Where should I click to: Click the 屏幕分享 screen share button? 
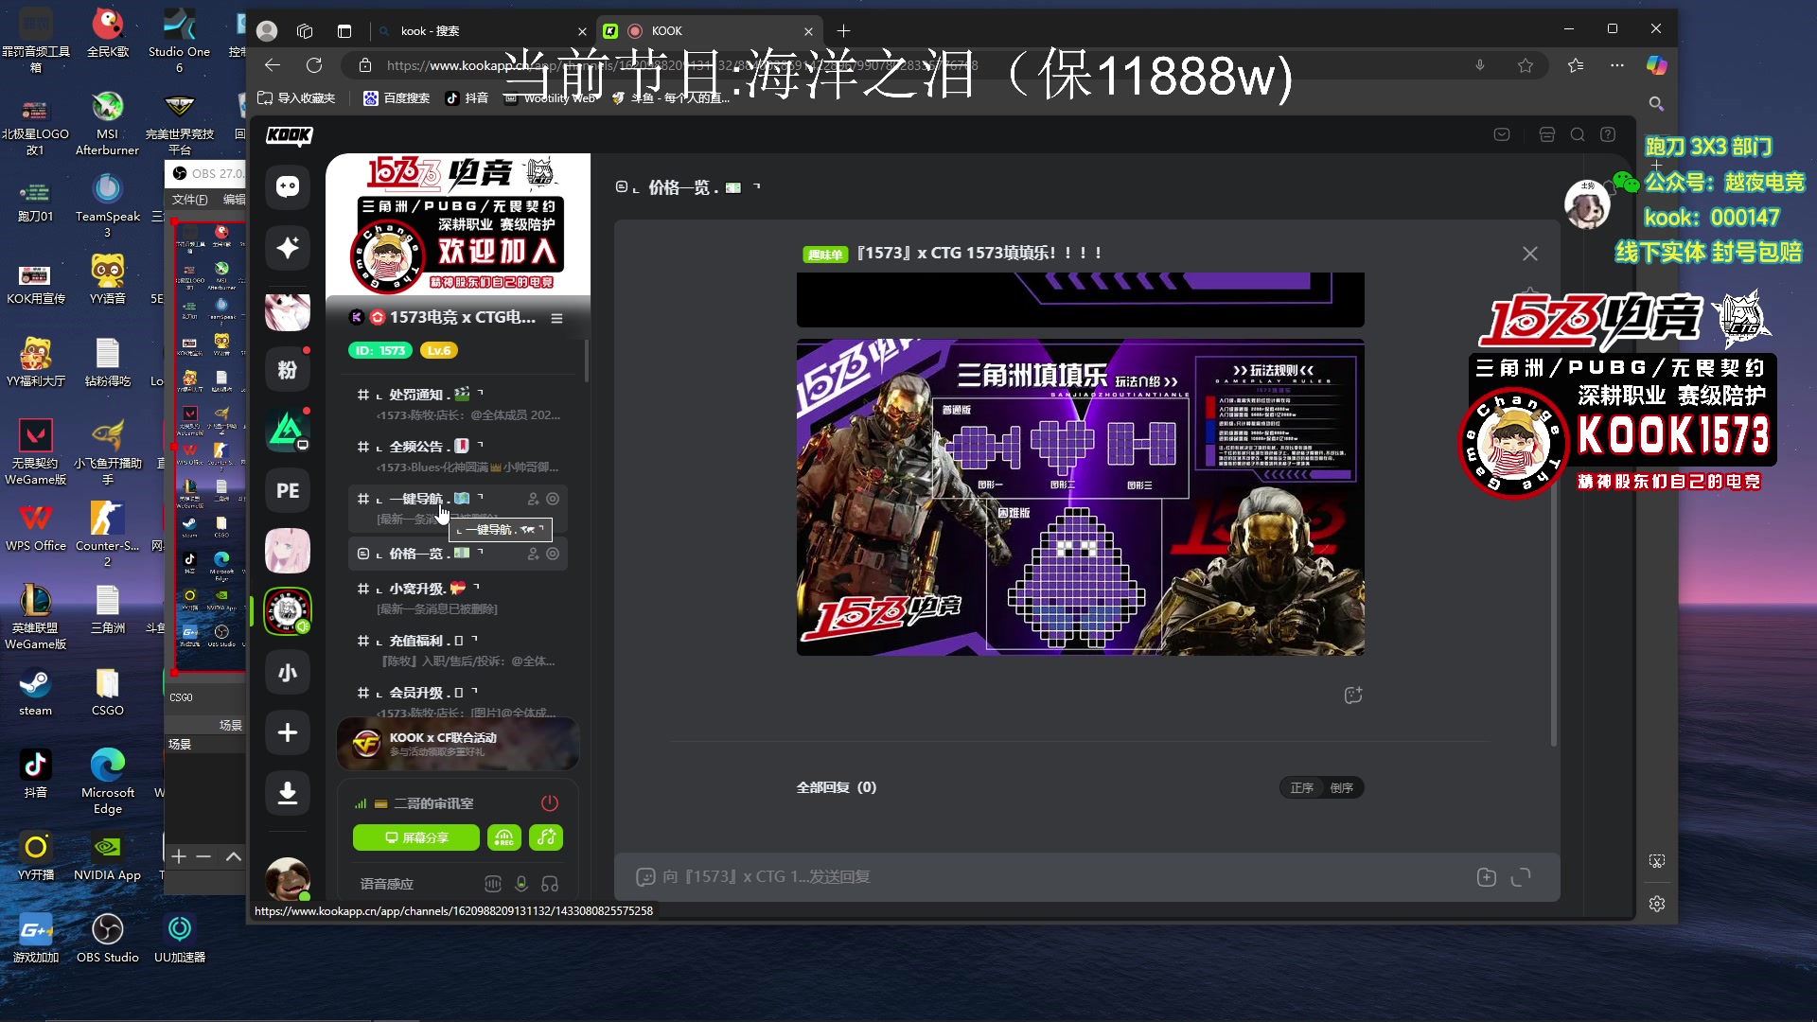[x=415, y=837]
